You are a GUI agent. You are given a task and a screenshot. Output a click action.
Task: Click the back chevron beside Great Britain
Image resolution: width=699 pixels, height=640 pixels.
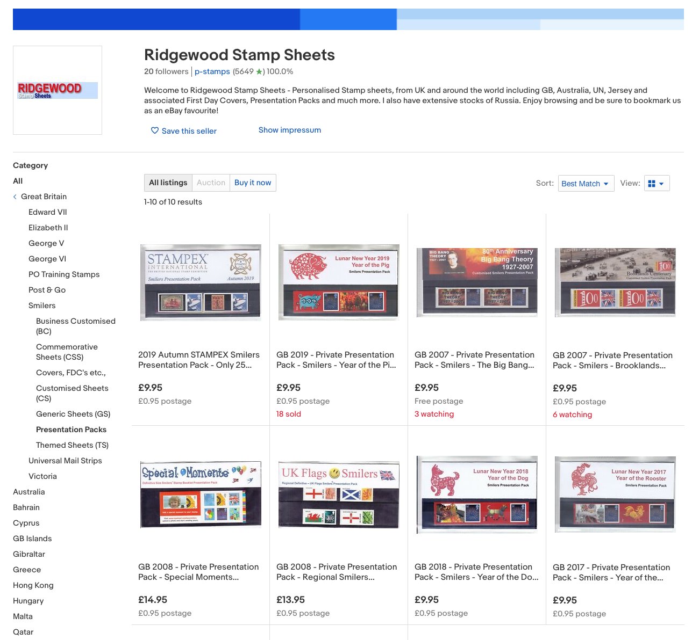[15, 197]
